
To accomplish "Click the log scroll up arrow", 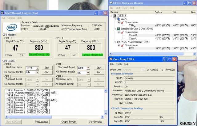I will (x=106, y=91).
